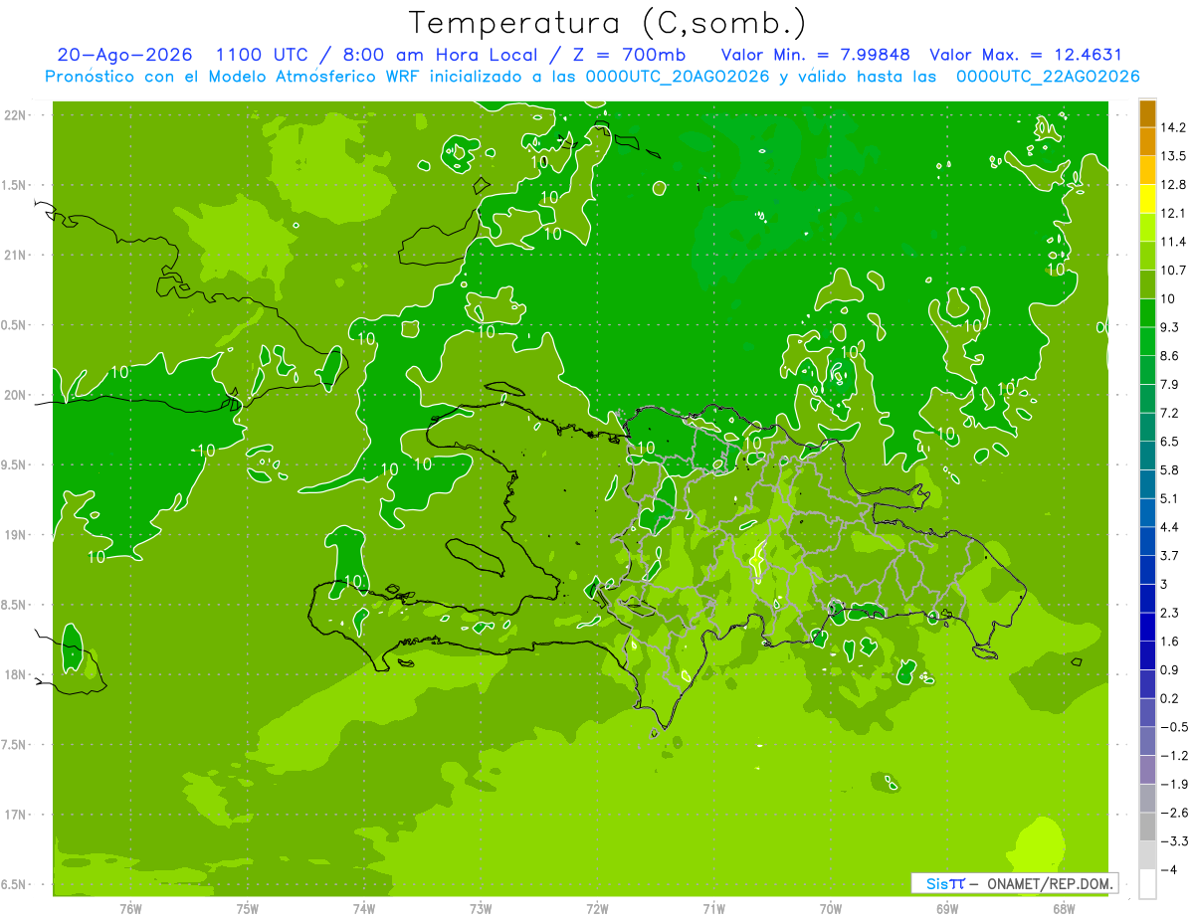Select the "69W" longitude label
Viewport: 1194px width, 922px height.
click(947, 909)
